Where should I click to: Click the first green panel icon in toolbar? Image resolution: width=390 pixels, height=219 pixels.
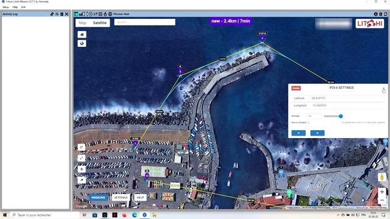click(x=76, y=14)
